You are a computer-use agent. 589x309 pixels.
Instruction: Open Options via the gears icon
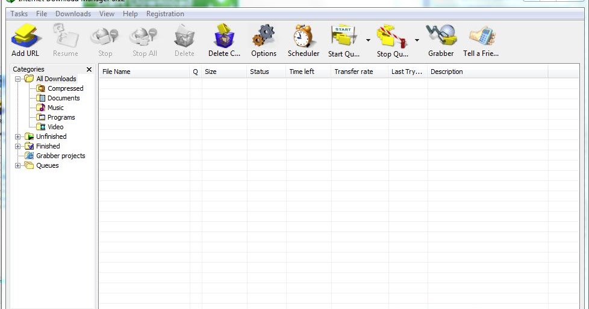tap(264, 35)
